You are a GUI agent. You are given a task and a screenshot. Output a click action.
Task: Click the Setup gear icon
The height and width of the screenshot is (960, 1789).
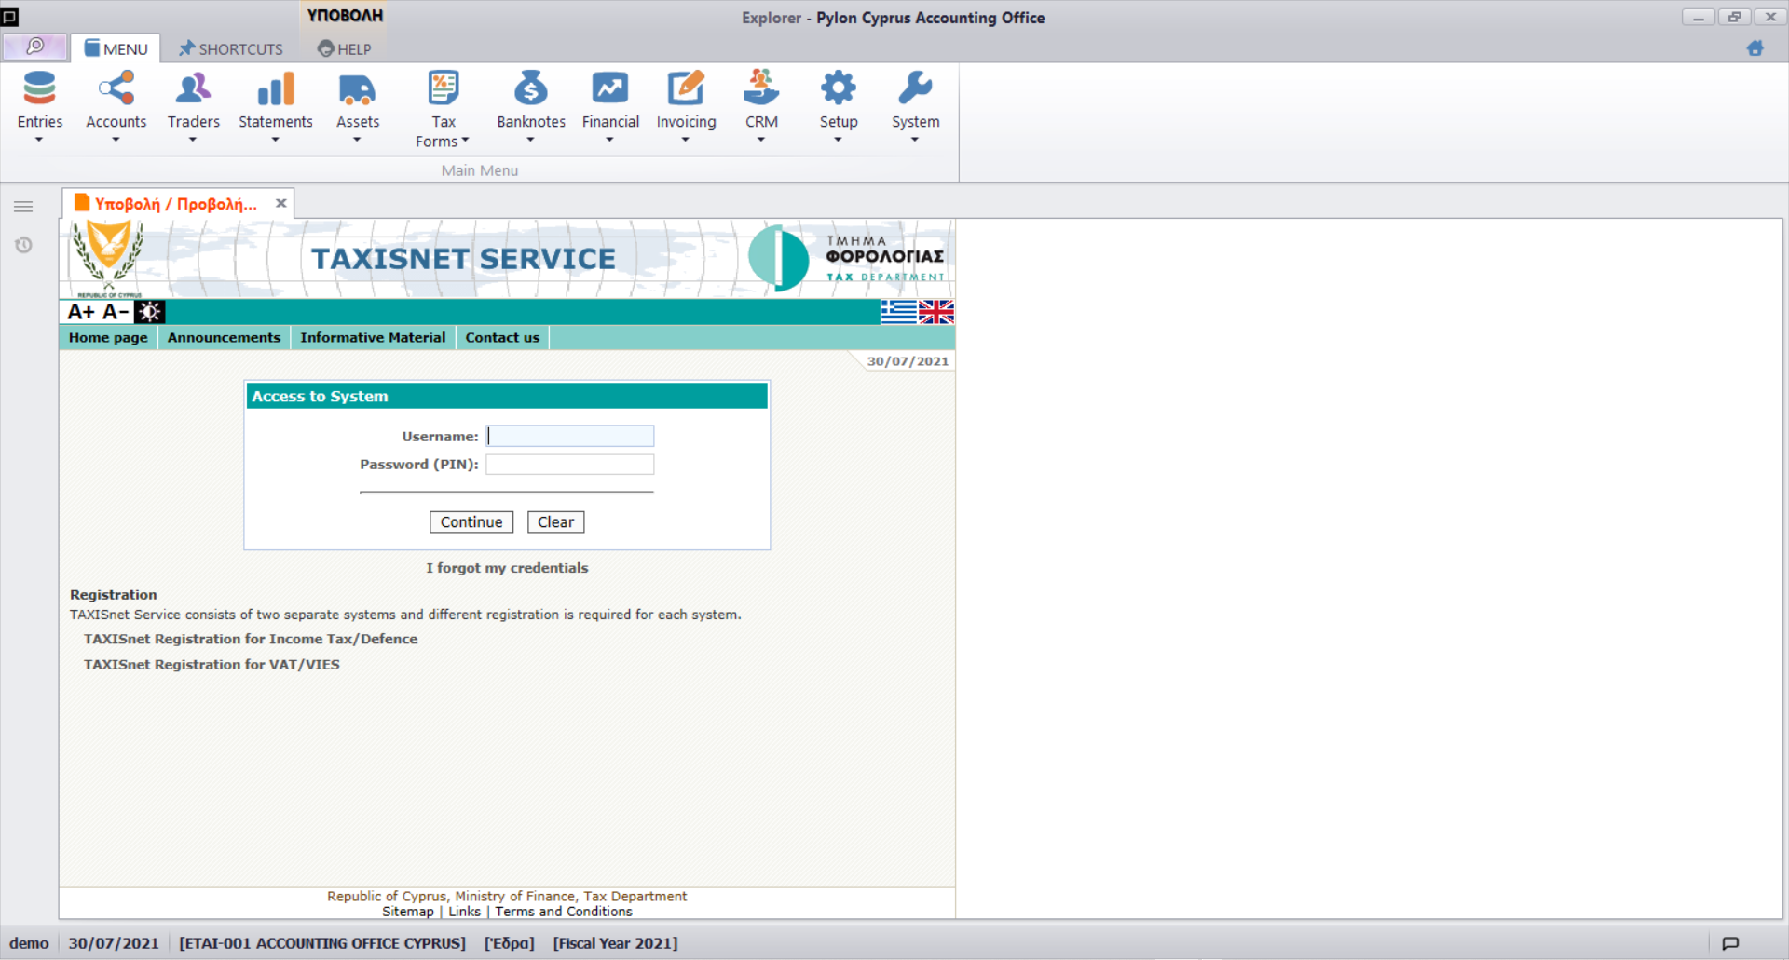[x=838, y=89]
